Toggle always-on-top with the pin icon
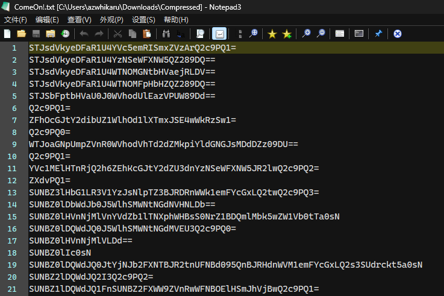Image resolution: width=444 pixels, height=296 pixels. 378,34
